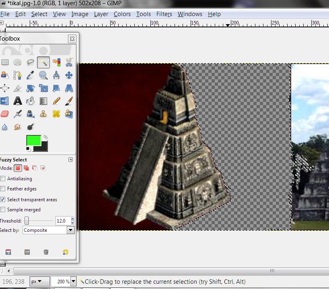
Task: Click the save tool options button
Action: (8, 252)
